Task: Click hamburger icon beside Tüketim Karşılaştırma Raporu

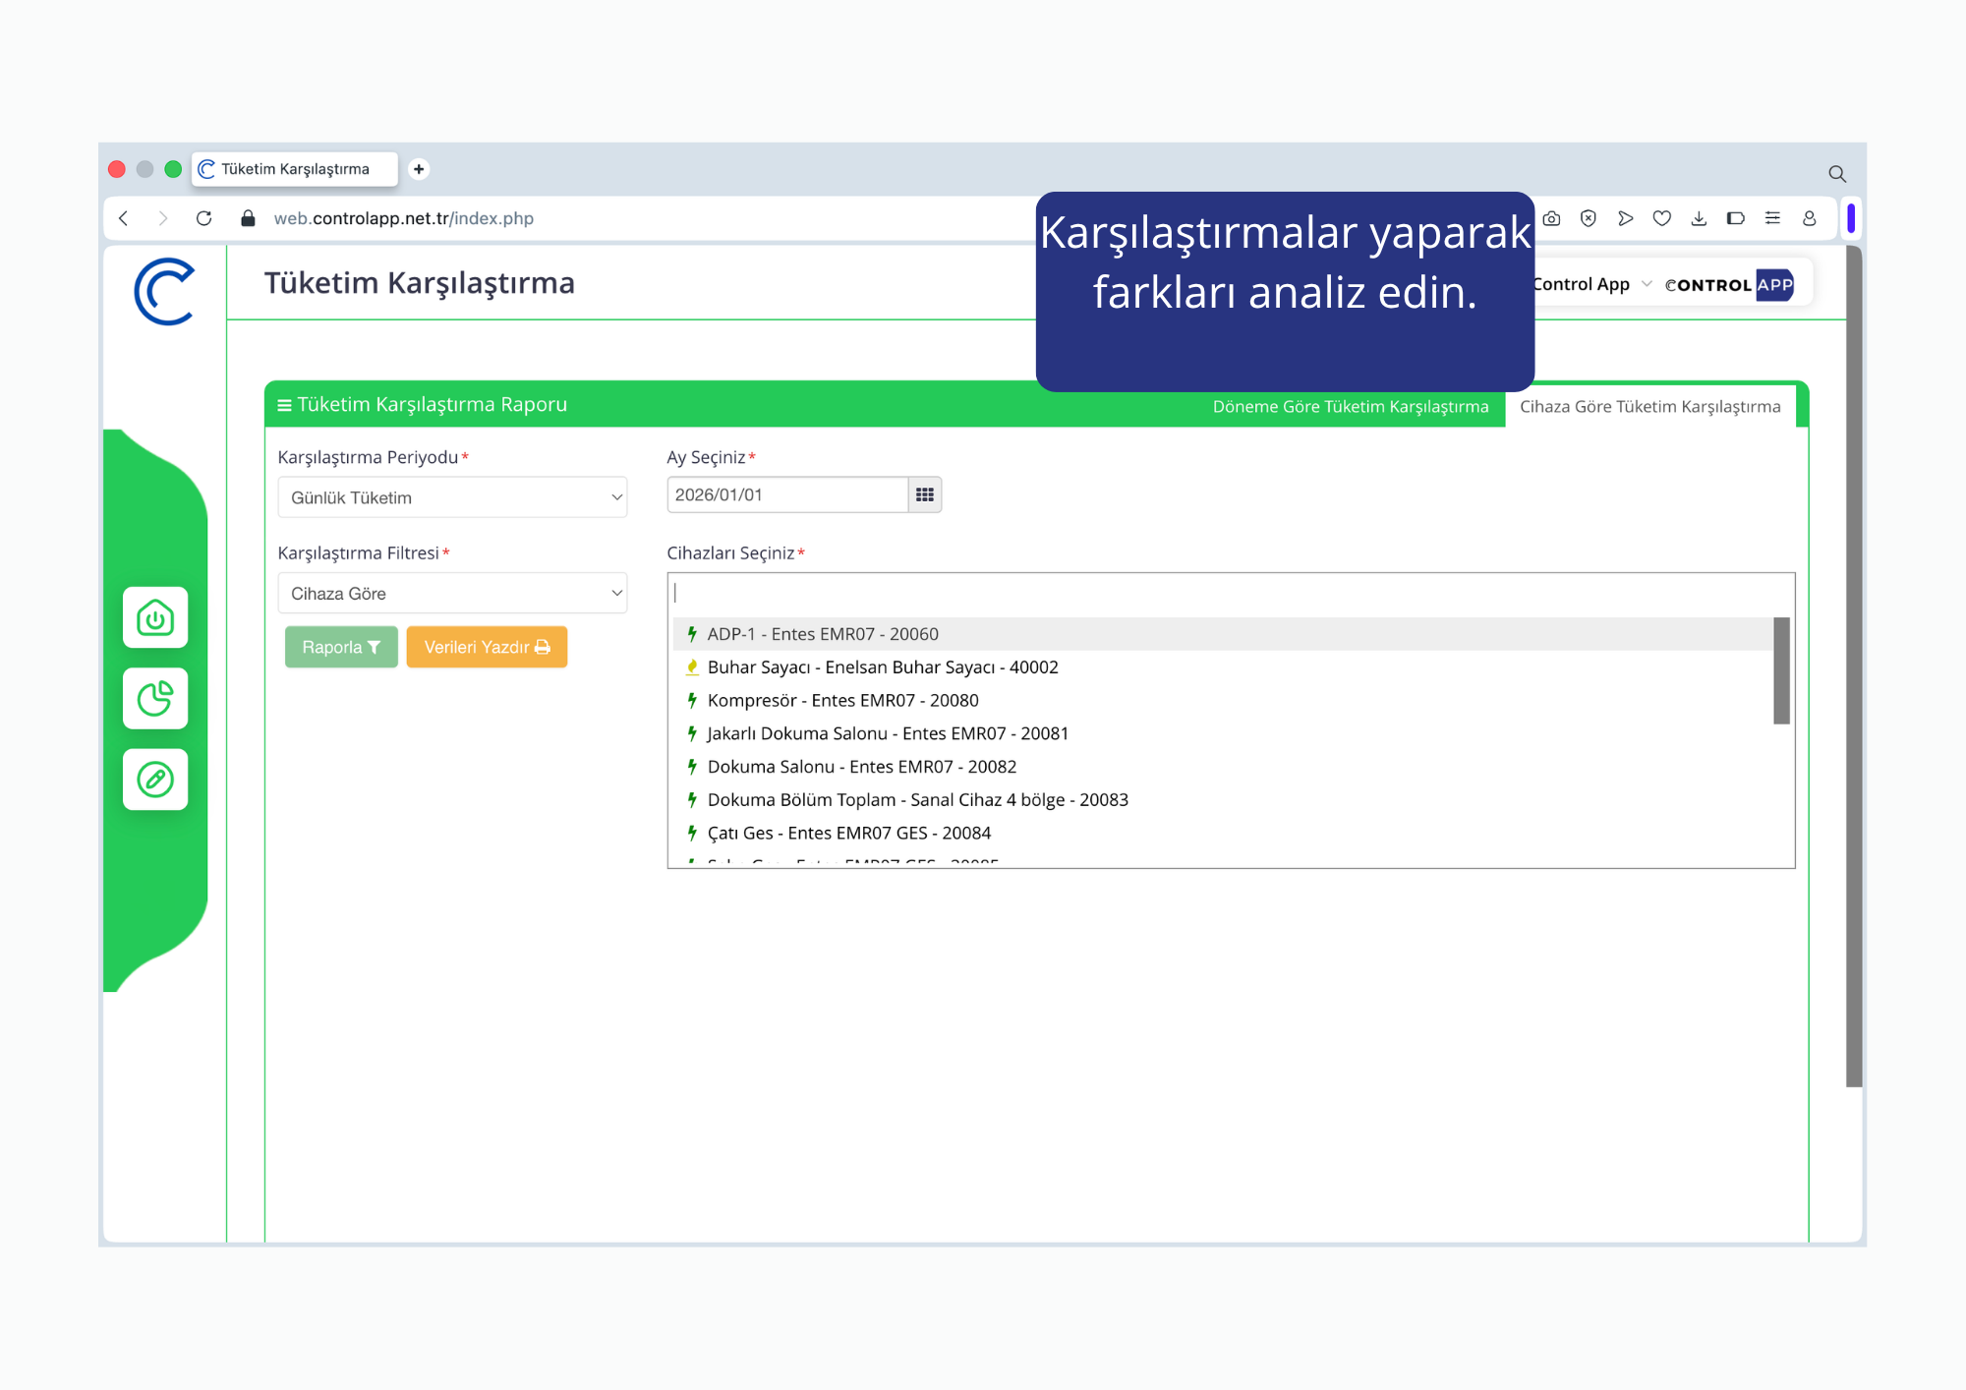Action: click(284, 405)
